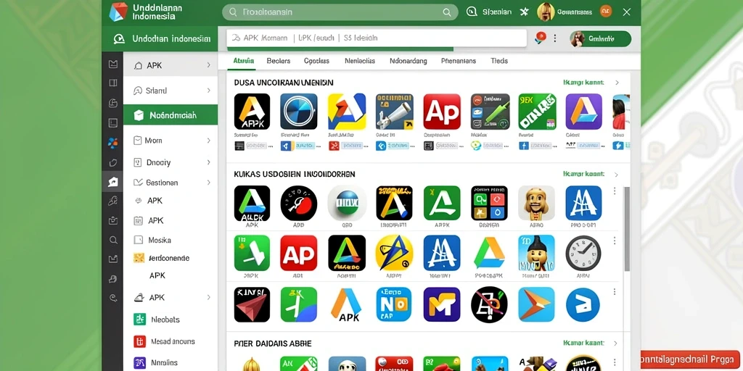The width and height of the screenshot is (743, 371).
Task: Switch to the Tleds tab
Action: [x=499, y=61]
